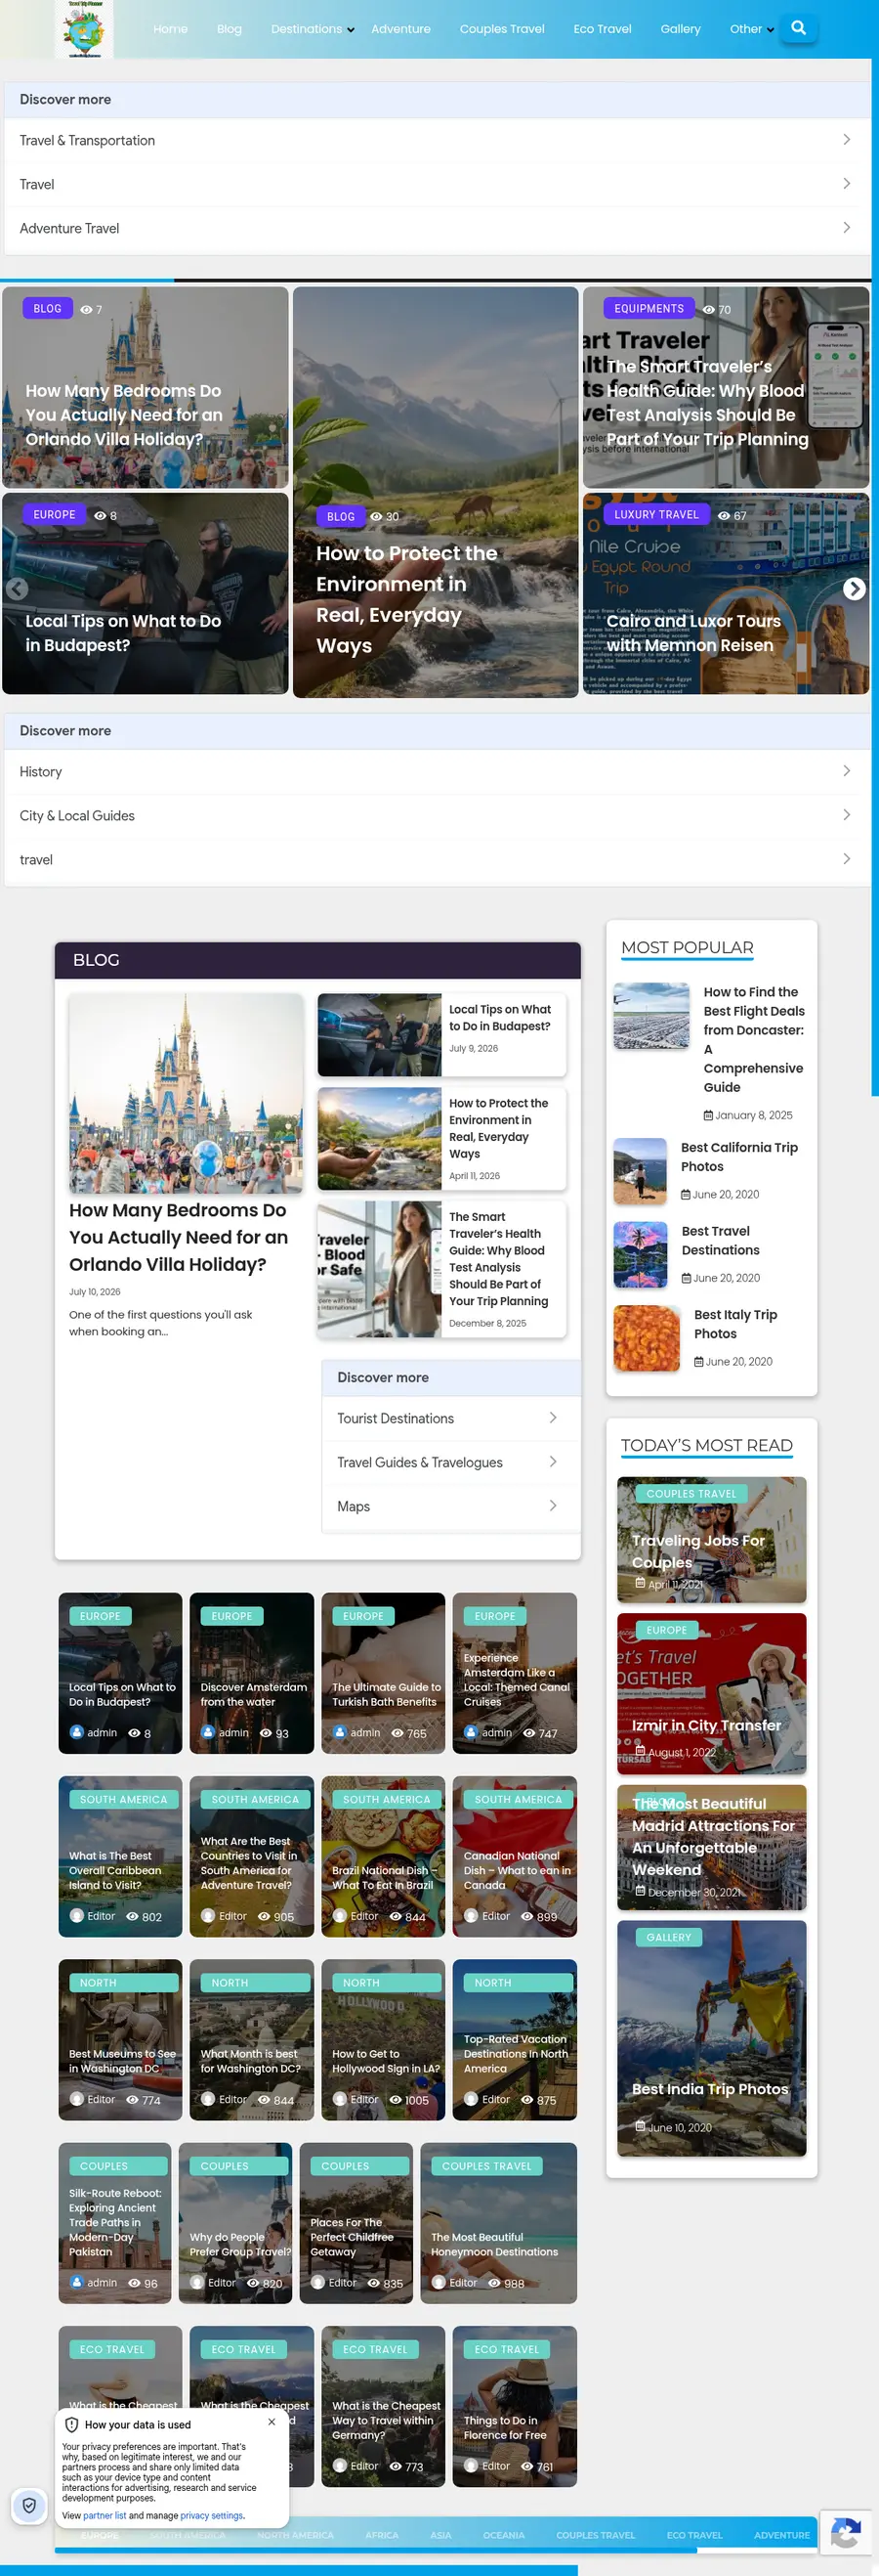Screen dimensions: 879x2576
Task: Open Best California Trip Photos link
Action: coord(739,1157)
